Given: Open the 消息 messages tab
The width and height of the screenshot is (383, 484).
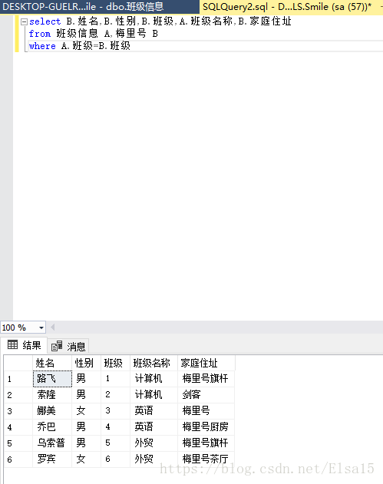Looking at the screenshot, I should pos(68,347).
